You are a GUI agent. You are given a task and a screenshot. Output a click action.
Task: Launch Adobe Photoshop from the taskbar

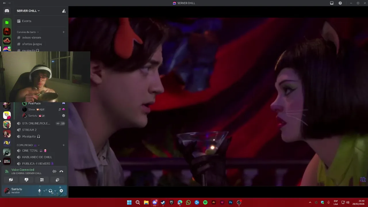click(231, 202)
